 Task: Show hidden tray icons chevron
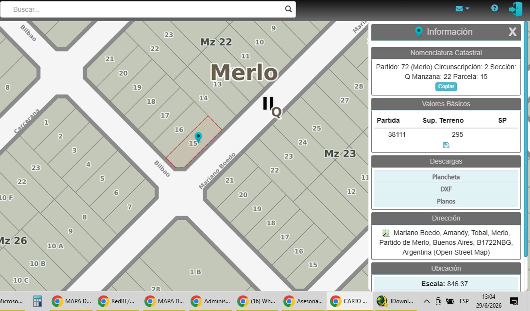[426, 301]
